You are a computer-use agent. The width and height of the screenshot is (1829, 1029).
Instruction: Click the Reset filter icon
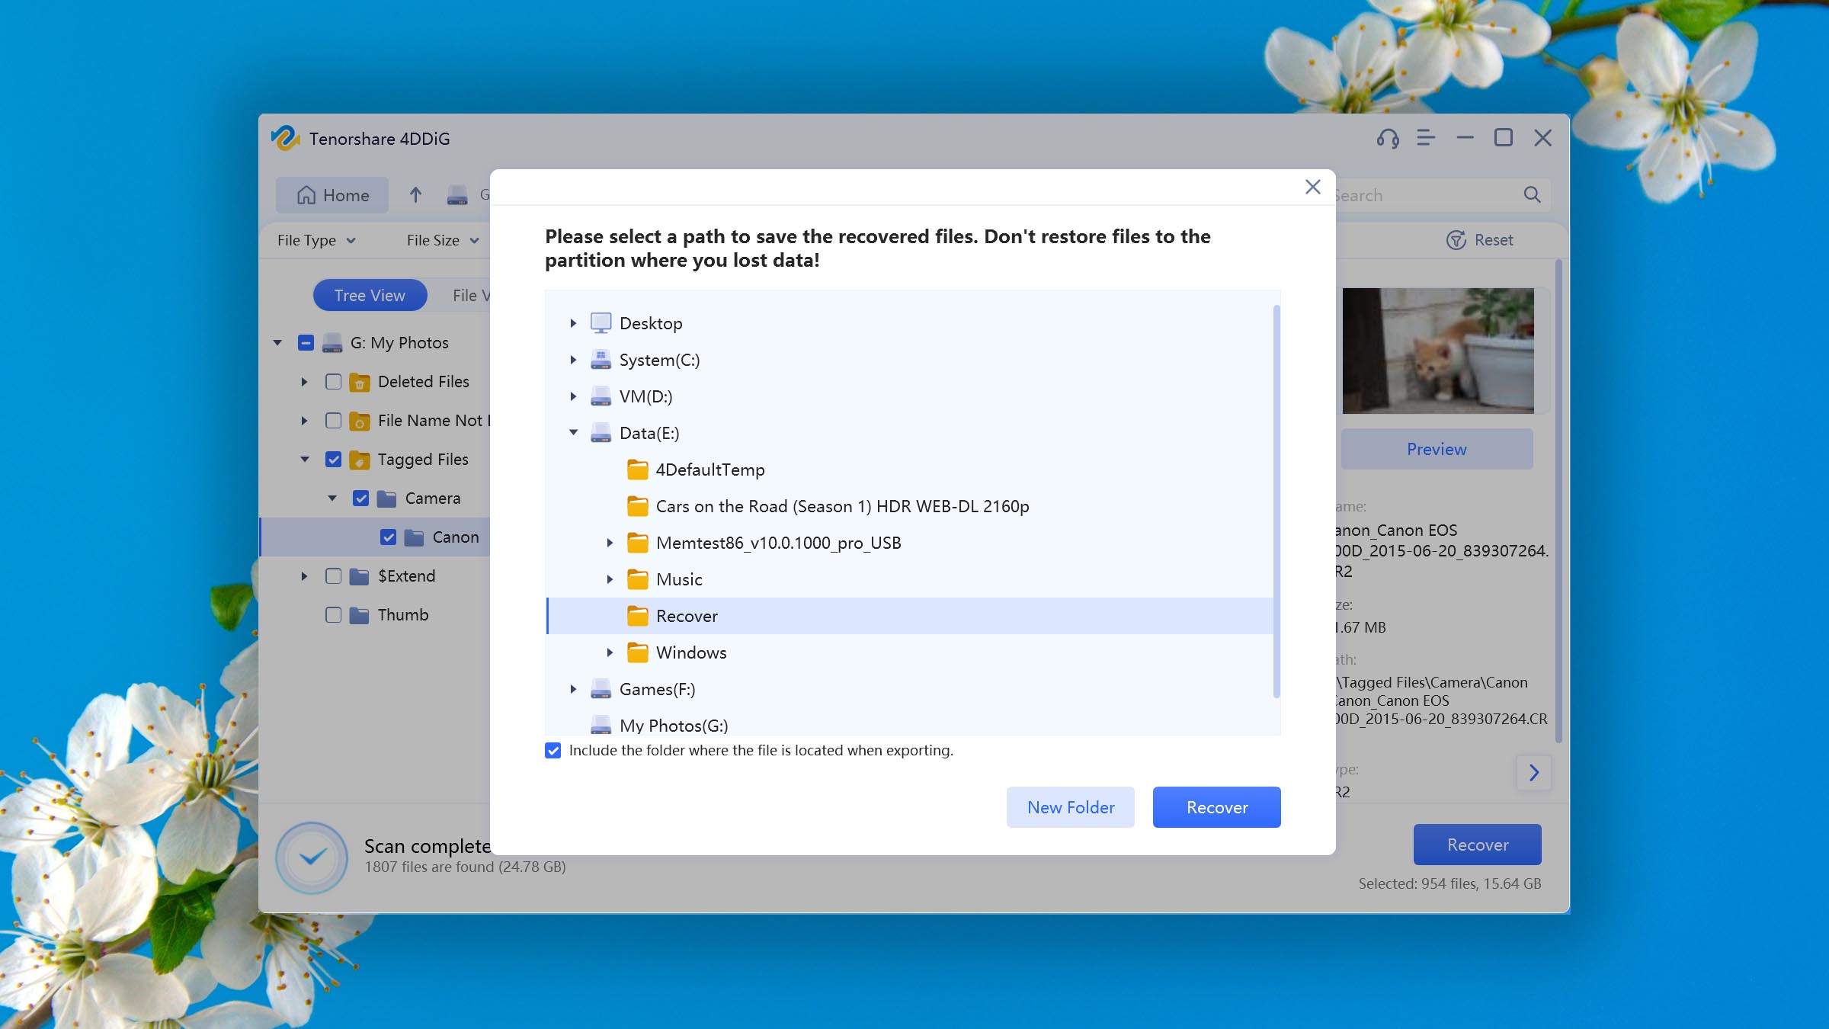(1456, 240)
